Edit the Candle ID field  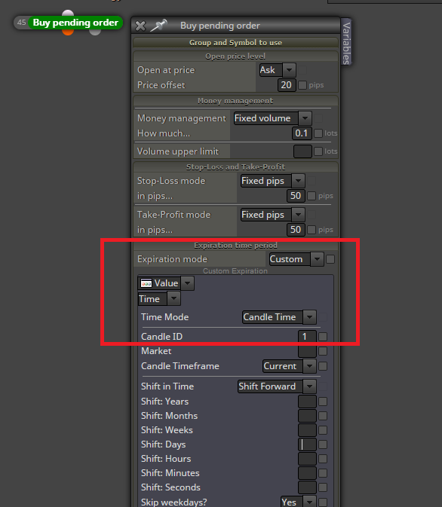[x=307, y=337]
